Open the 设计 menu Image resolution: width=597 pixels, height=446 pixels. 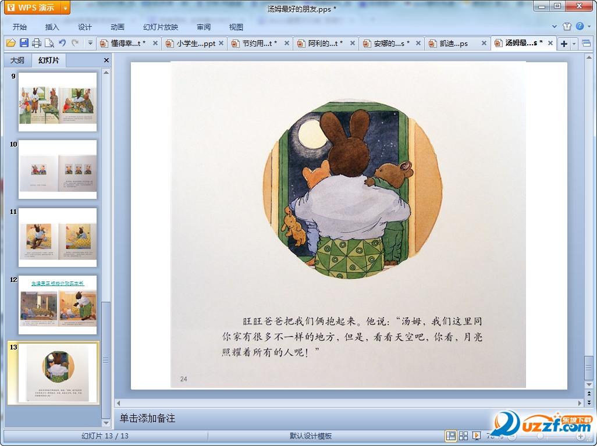pyautogui.click(x=84, y=27)
